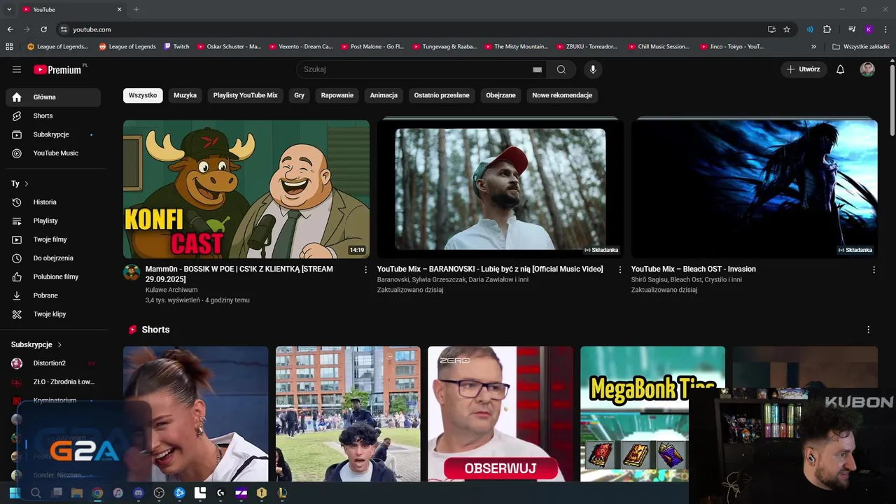Bookmark this page with star icon
The image size is (896, 504).
[787, 29]
